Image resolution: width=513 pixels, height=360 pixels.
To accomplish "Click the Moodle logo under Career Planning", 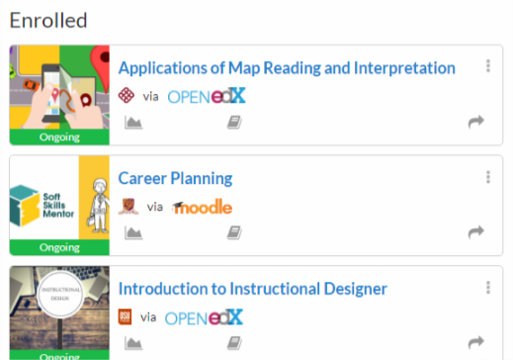I will 202,207.
